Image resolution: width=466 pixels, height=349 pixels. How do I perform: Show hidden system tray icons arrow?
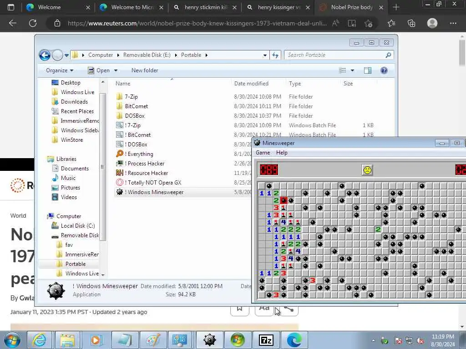click(x=373, y=340)
